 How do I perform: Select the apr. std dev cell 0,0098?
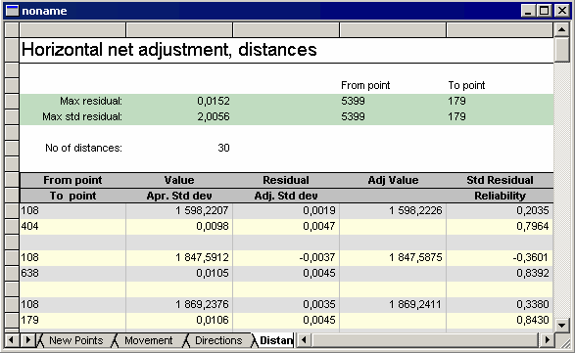tap(179, 226)
